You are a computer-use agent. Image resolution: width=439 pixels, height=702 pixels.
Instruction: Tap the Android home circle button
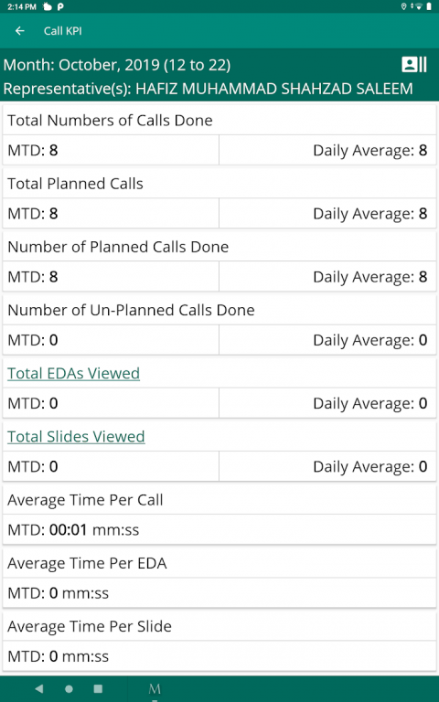pyautogui.click(x=69, y=688)
